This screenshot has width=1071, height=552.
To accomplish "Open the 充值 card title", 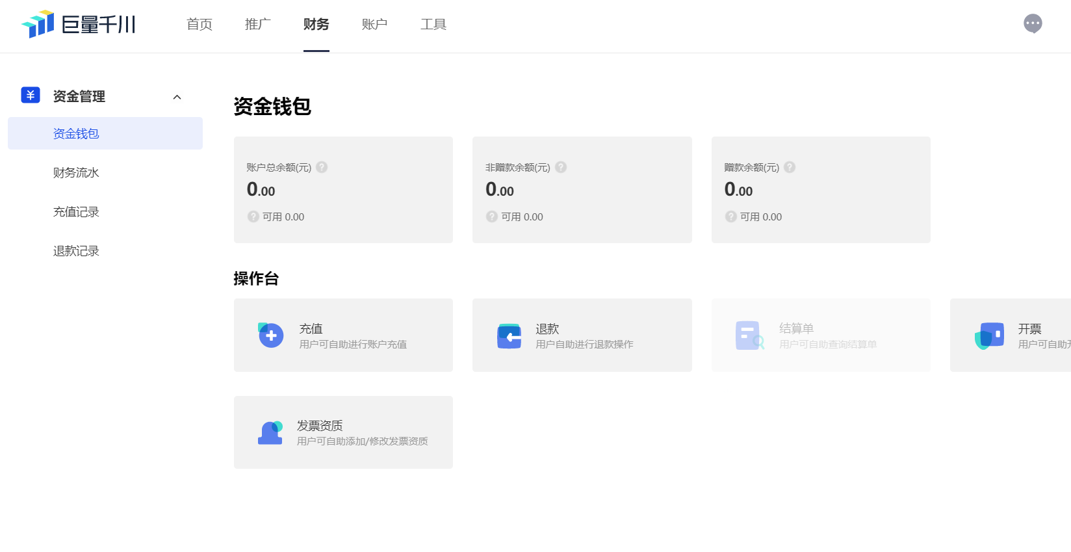I will coord(311,329).
